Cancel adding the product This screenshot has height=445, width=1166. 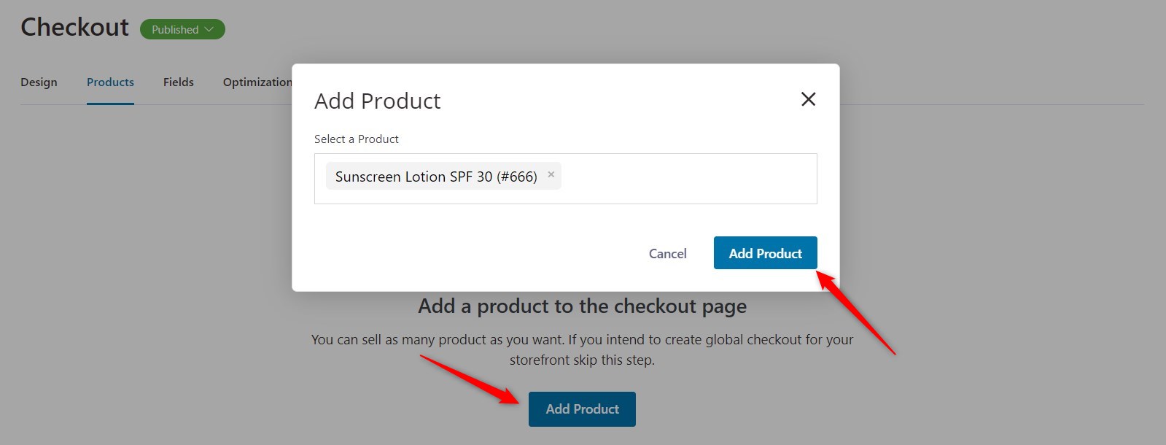tap(666, 253)
